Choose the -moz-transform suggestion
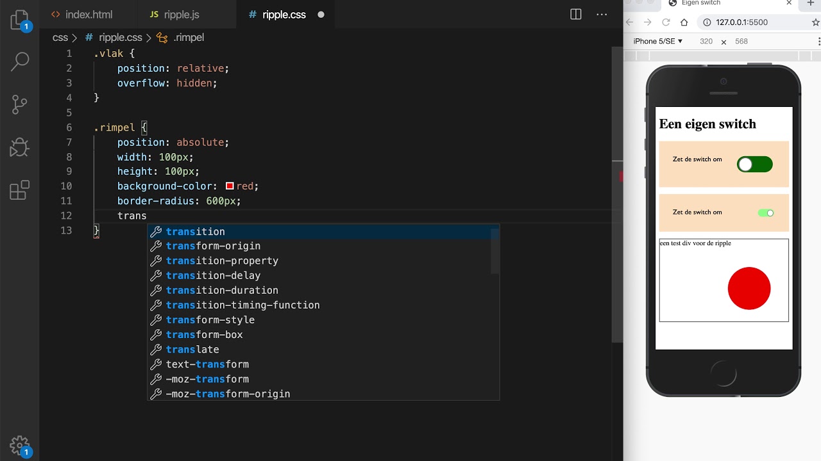Screen dimensions: 821x461 click(x=323, y=379)
